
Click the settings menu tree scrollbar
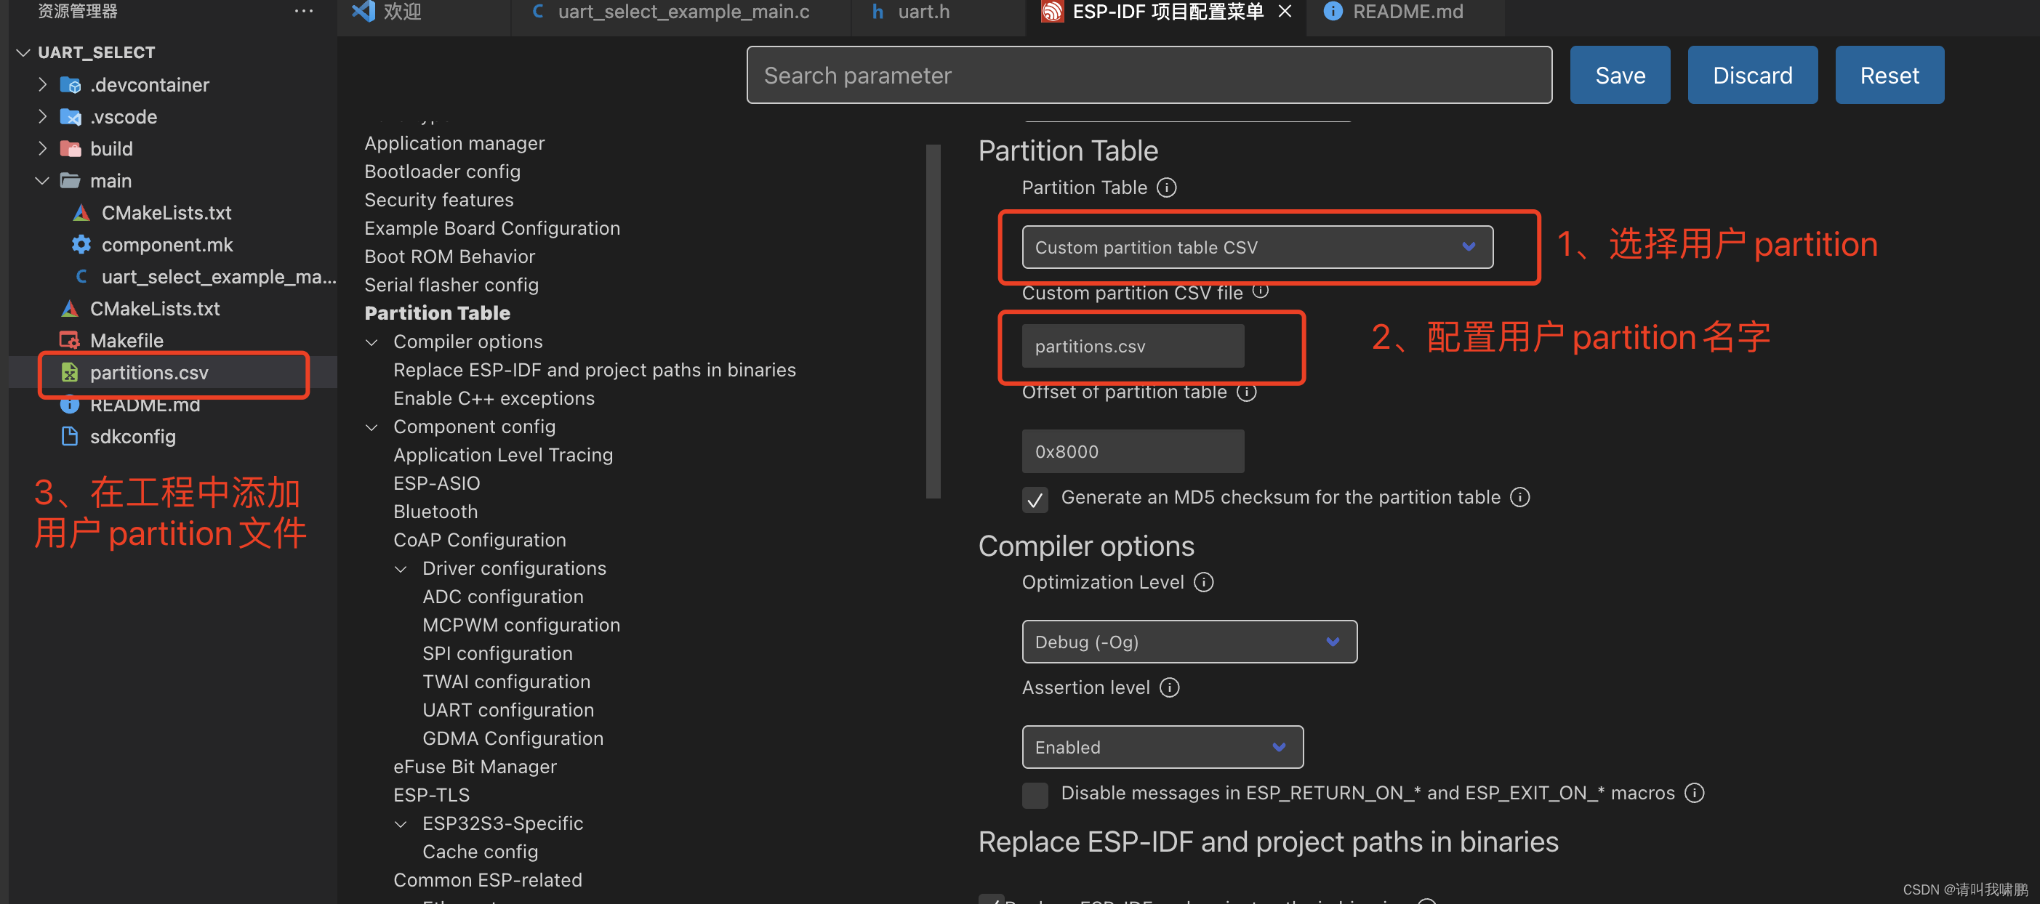click(x=933, y=320)
